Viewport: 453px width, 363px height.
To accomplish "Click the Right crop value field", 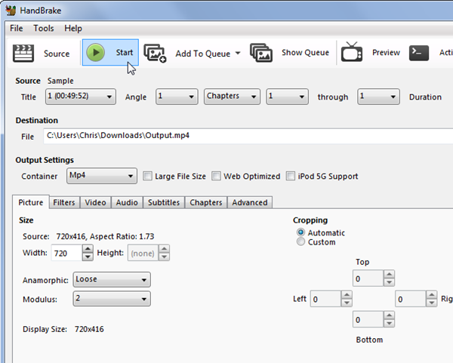I will pos(411,299).
